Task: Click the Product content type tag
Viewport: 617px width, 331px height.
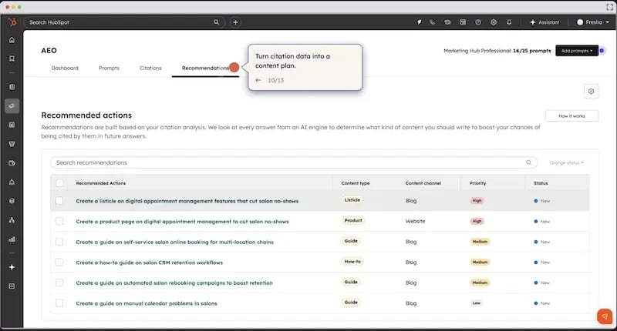Action: [x=353, y=220]
